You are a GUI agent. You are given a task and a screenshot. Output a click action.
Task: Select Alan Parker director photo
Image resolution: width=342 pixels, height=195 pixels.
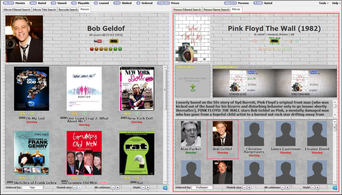click(x=191, y=134)
